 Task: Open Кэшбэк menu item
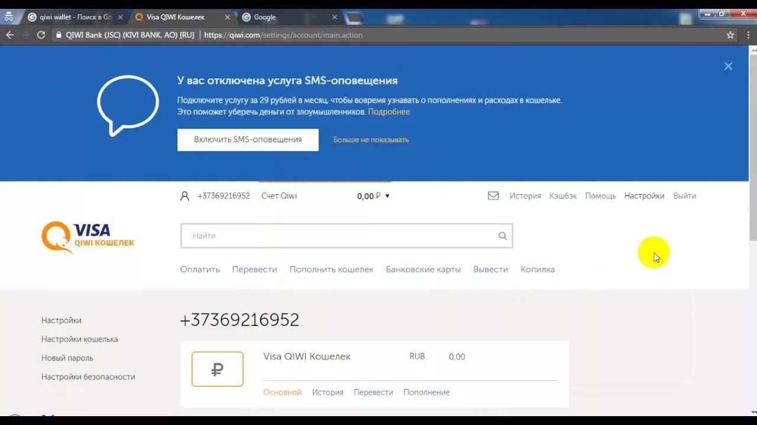pyautogui.click(x=563, y=196)
